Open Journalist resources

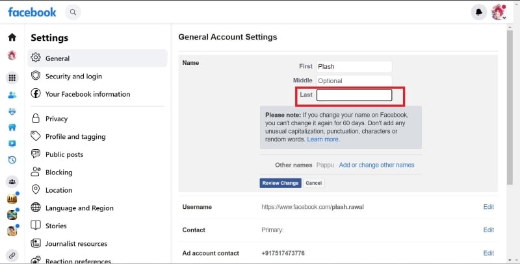97,243
